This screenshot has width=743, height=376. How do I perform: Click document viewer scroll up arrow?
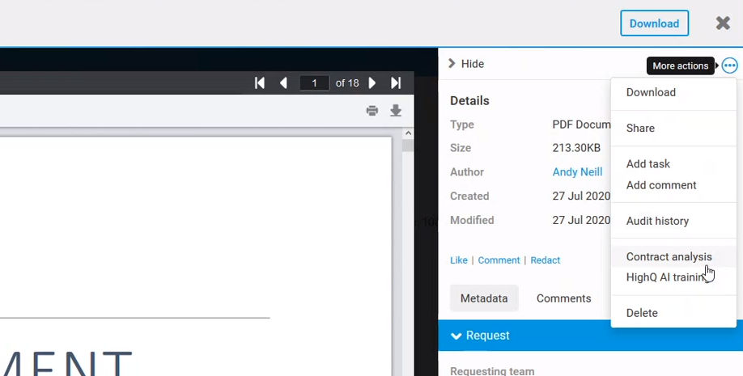pyautogui.click(x=408, y=133)
